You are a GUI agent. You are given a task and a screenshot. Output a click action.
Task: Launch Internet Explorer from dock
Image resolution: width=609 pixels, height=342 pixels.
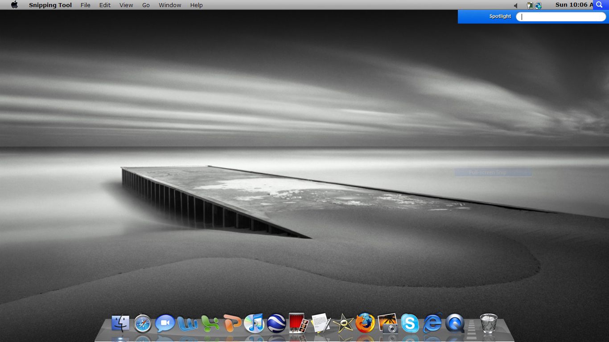click(432, 323)
